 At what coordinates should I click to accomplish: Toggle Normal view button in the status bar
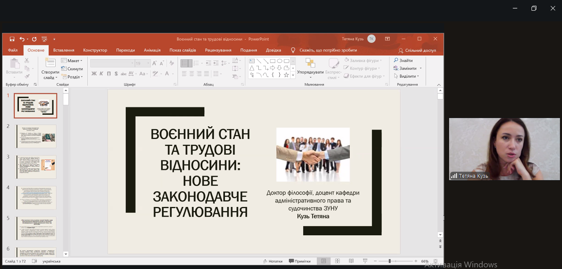point(323,261)
